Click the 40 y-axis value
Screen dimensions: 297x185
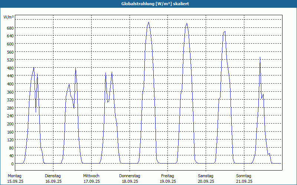click(12, 156)
